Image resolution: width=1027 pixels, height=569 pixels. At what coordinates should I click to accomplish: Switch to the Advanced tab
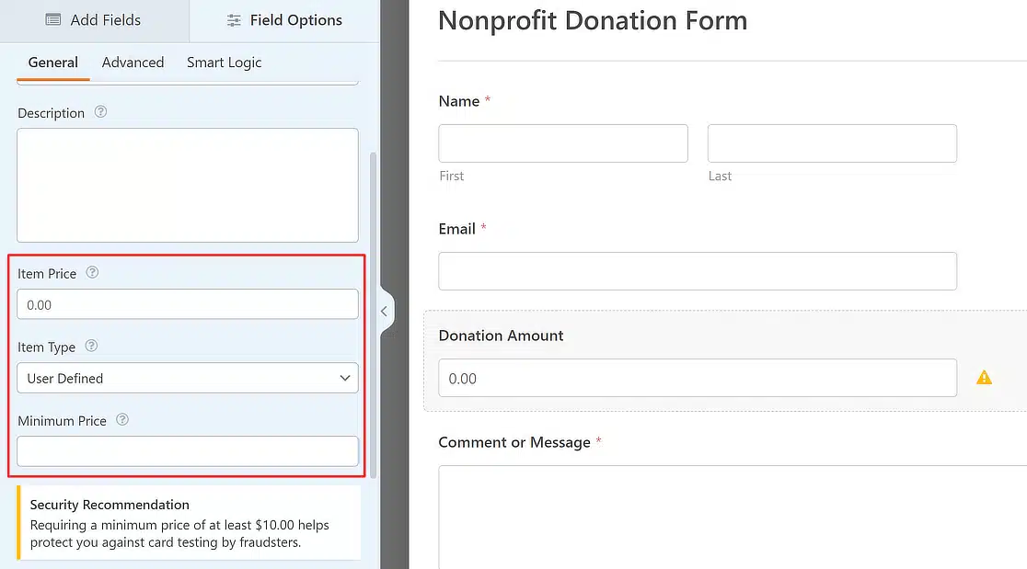(133, 63)
